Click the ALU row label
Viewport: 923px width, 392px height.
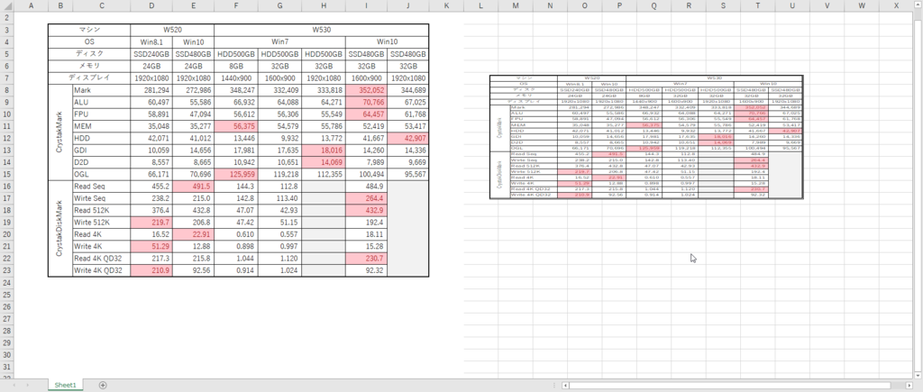pos(101,103)
